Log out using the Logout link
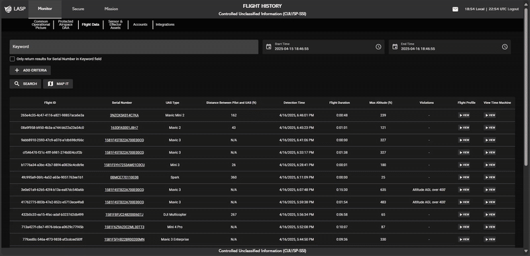Viewport: 530px width, 256px height. click(x=513, y=9)
